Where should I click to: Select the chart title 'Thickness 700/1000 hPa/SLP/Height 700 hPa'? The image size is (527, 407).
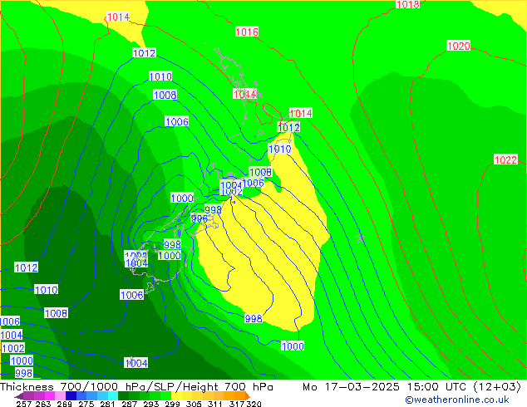click(136, 386)
